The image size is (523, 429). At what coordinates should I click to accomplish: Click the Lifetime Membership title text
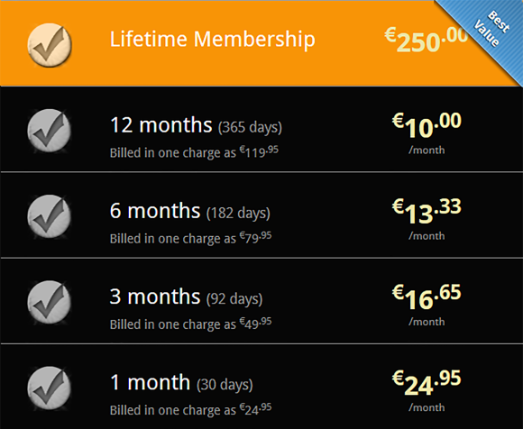213,40
